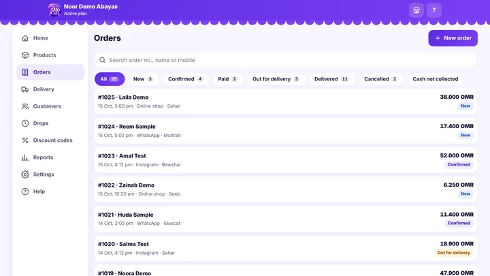490x276 pixels.
Task: Click the Delivery truck icon
Action: (25, 89)
